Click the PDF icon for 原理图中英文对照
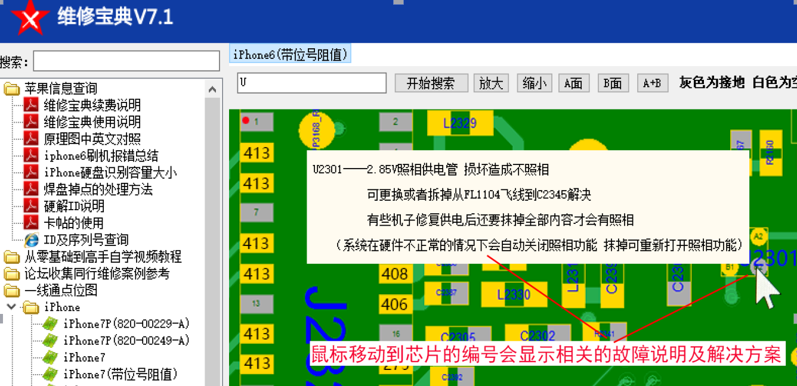Image resolution: width=797 pixels, height=386 pixels. pyautogui.click(x=31, y=139)
